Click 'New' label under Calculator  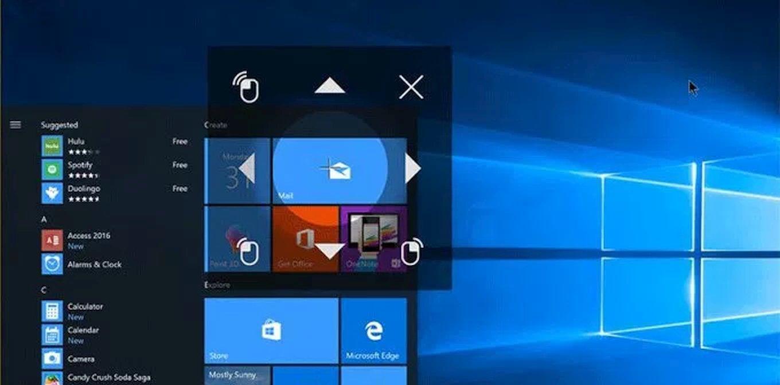(76, 317)
